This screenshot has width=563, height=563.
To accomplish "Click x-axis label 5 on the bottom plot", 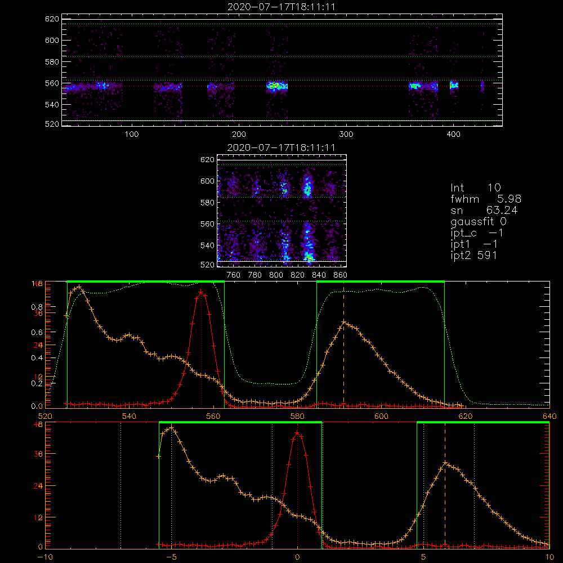I will (423, 557).
